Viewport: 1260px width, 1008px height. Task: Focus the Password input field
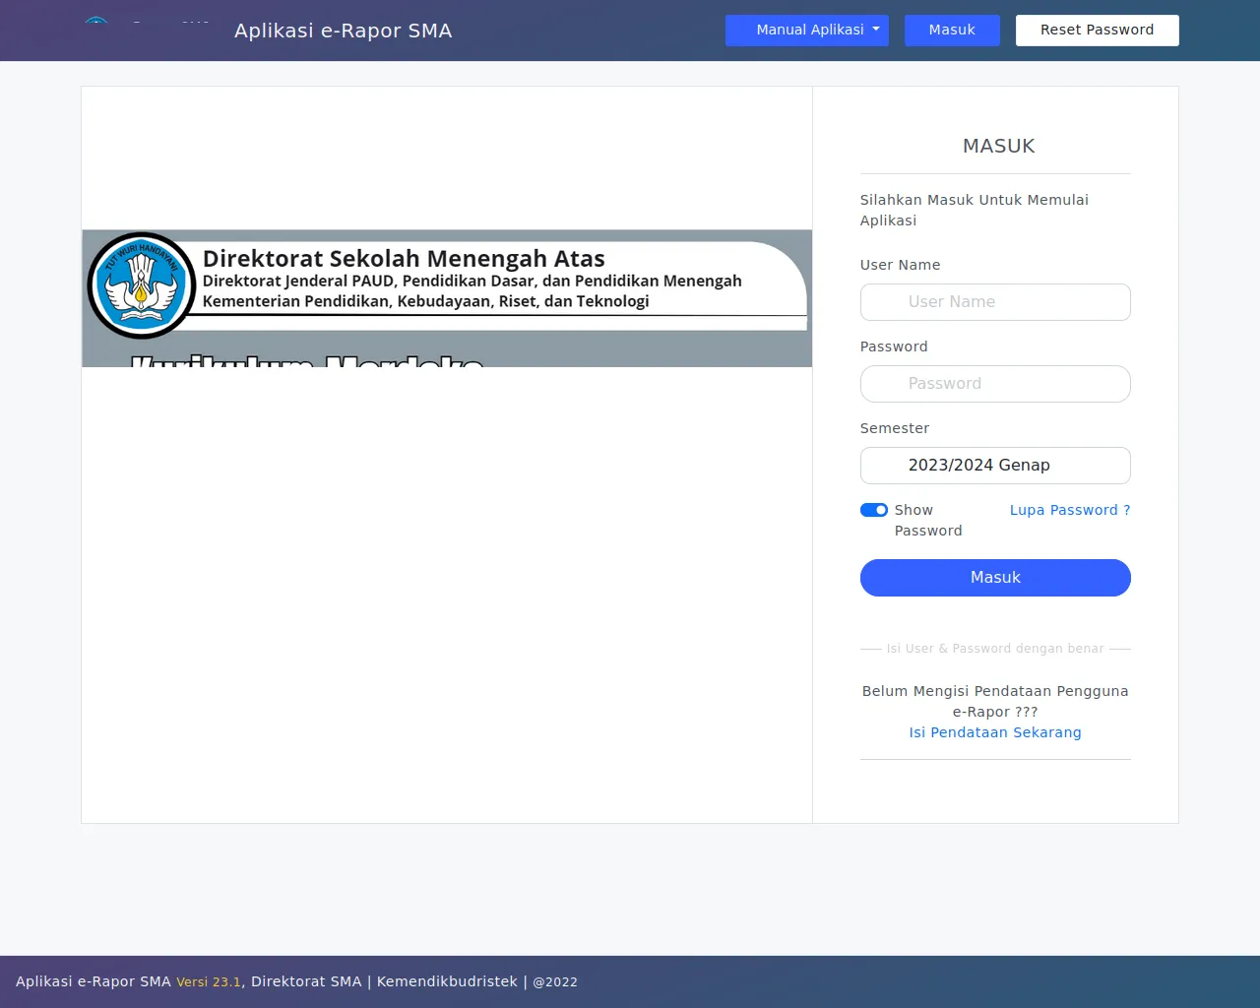point(995,384)
